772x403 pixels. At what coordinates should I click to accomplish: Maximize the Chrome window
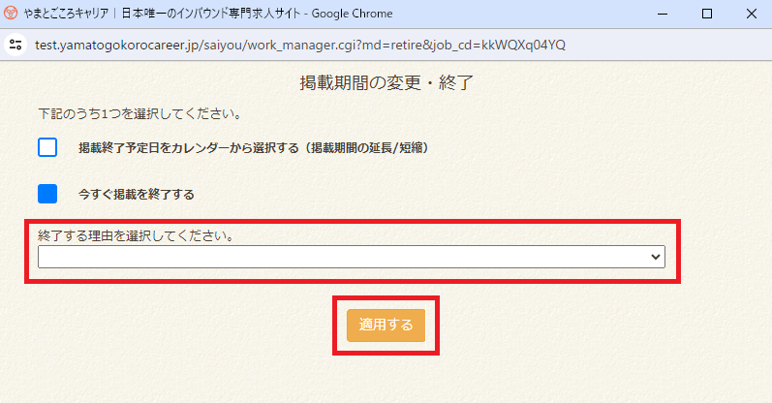(707, 14)
